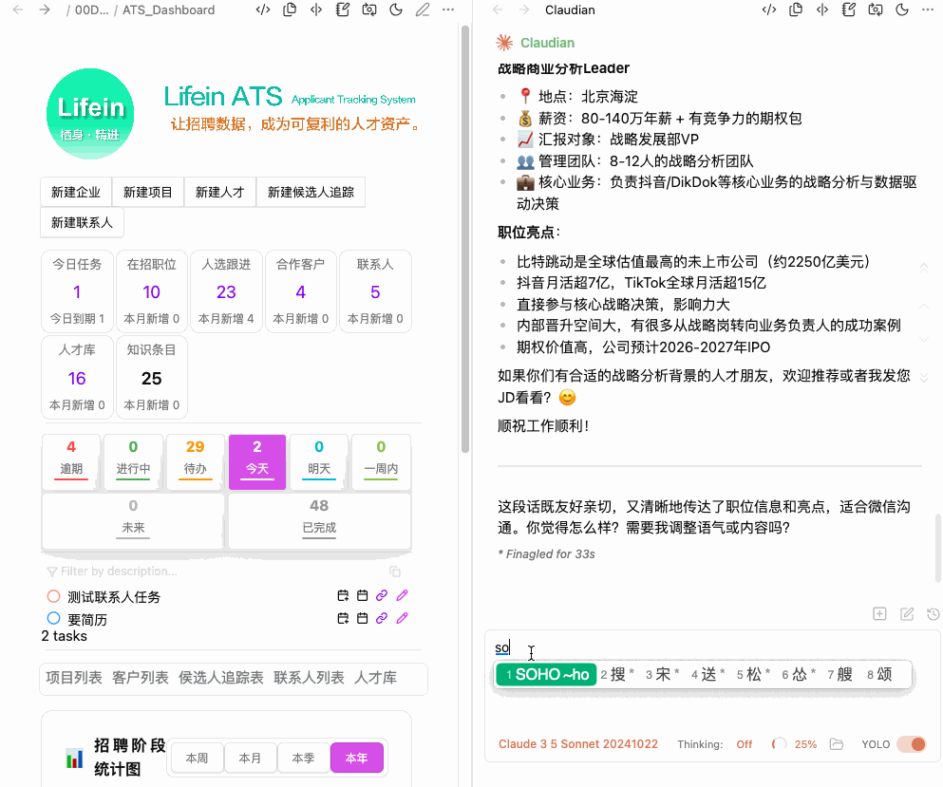Screen dimensions: 943x787
Task: Click source code icon in Claudian header
Action: click(769, 9)
